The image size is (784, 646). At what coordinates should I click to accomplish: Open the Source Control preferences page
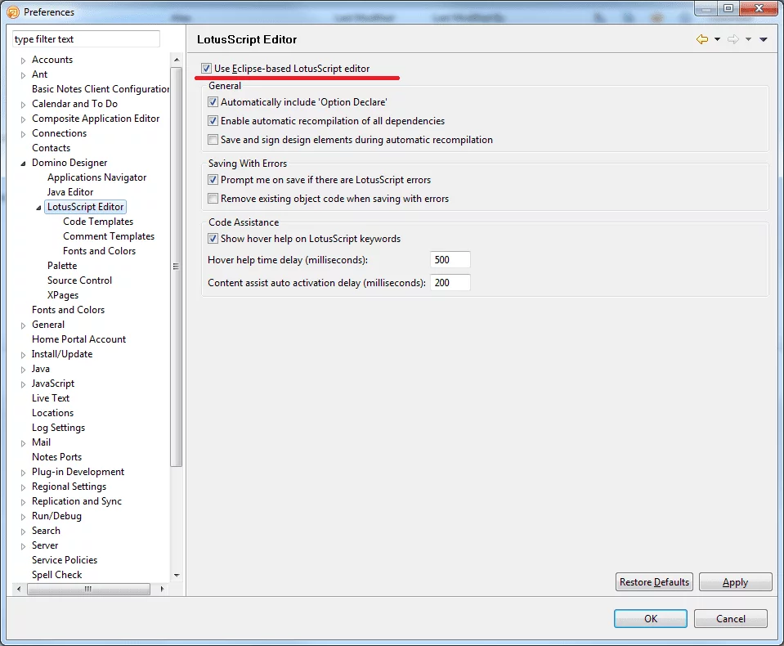click(79, 280)
